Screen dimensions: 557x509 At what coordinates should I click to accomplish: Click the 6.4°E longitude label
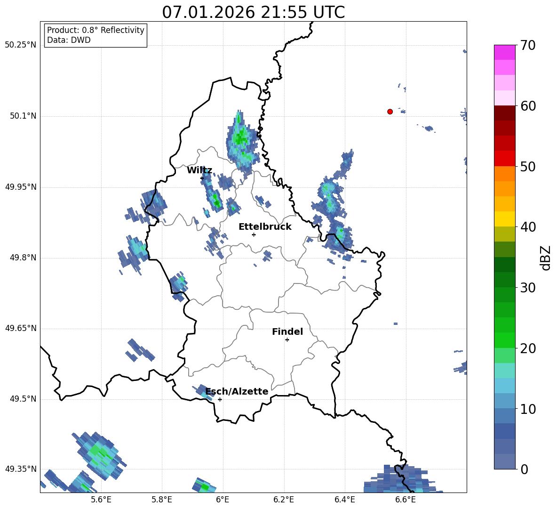(x=344, y=500)
